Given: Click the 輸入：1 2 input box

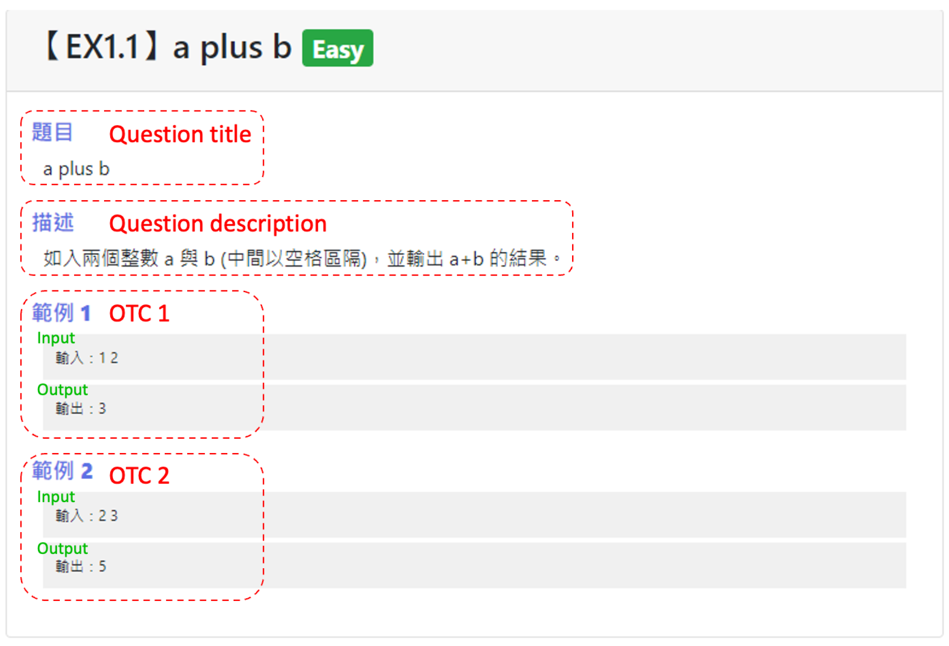Looking at the screenshot, I should tap(474, 357).
